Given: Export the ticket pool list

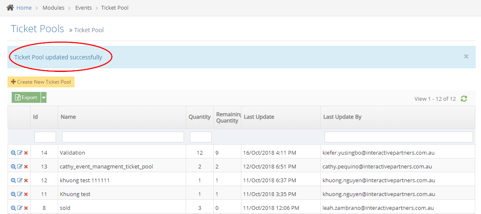Looking at the screenshot, I should pyautogui.click(x=26, y=97).
